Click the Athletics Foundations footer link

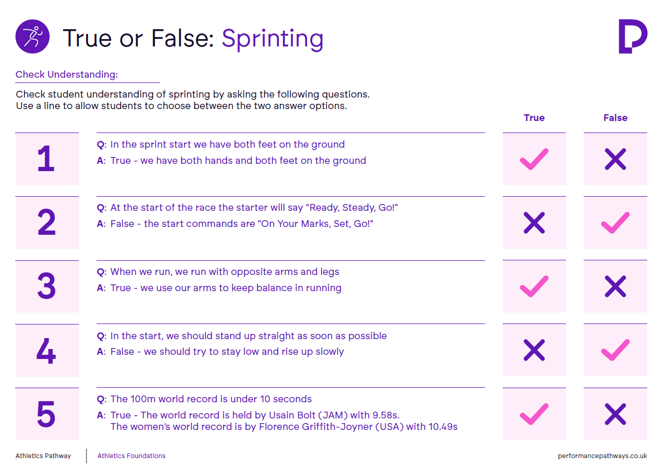[x=132, y=455]
